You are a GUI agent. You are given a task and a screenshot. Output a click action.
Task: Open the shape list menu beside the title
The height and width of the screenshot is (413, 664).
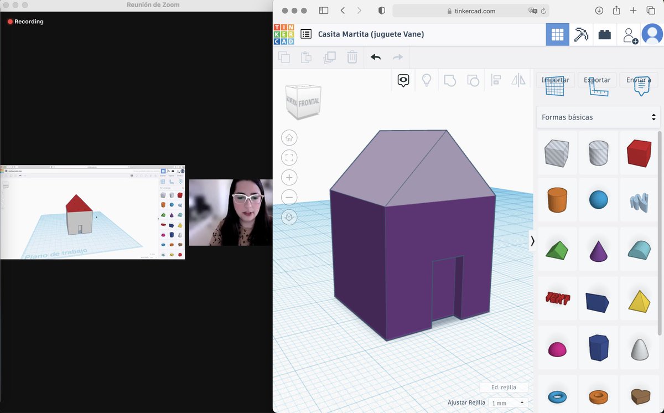coord(305,34)
